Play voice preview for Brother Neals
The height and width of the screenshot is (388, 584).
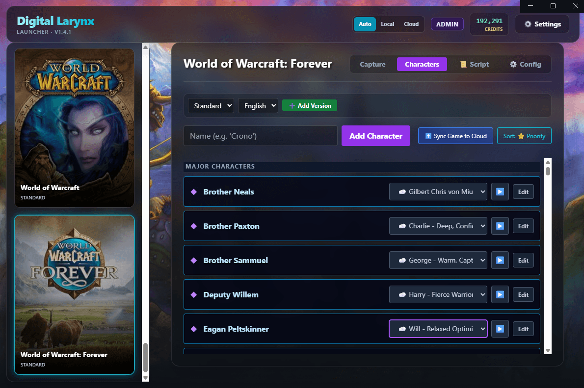(500, 192)
